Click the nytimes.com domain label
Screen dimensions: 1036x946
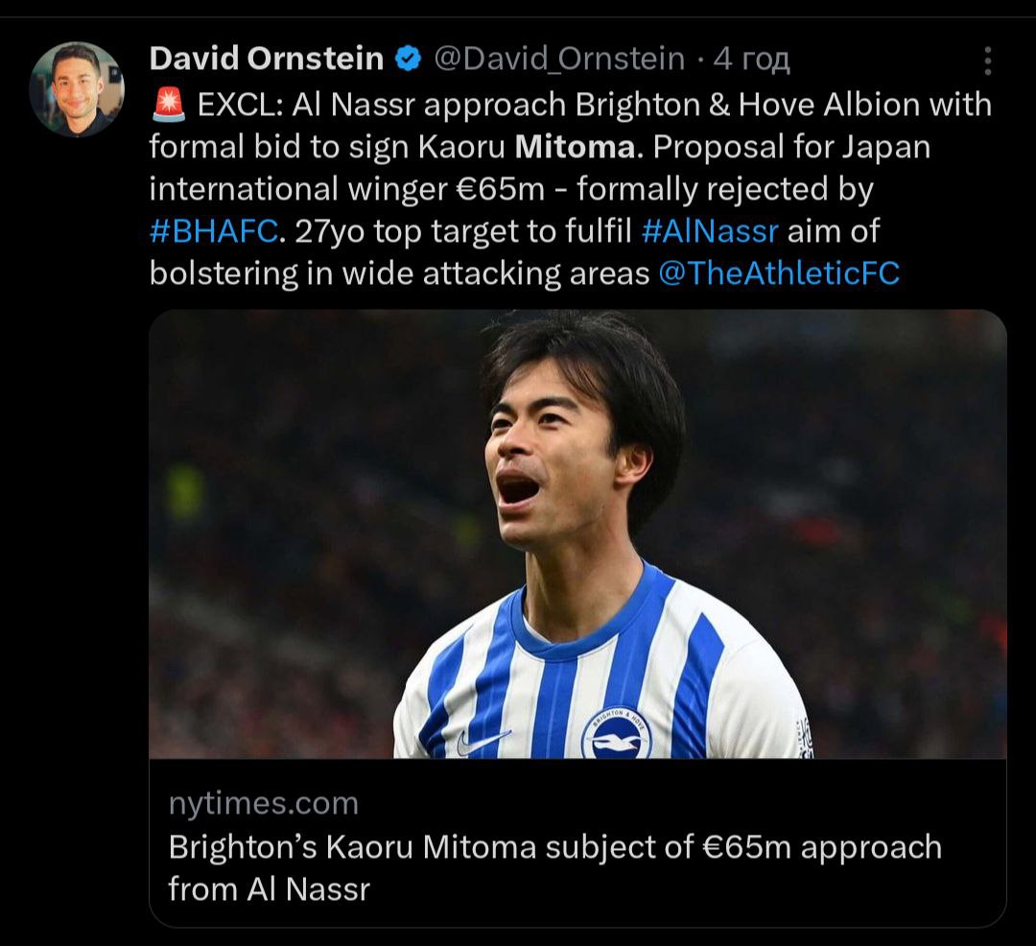pyautogui.click(x=263, y=803)
